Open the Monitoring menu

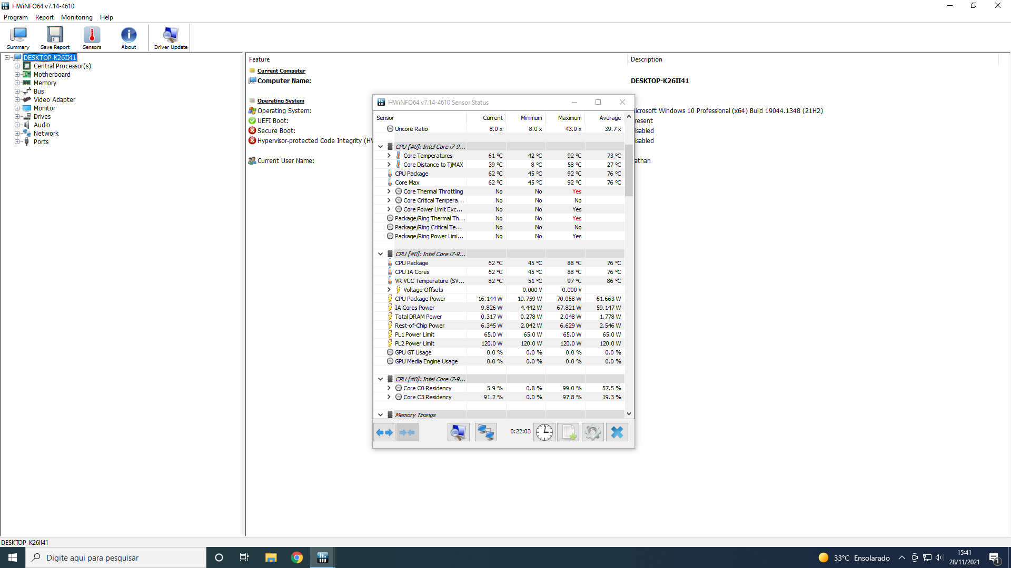pos(76,17)
